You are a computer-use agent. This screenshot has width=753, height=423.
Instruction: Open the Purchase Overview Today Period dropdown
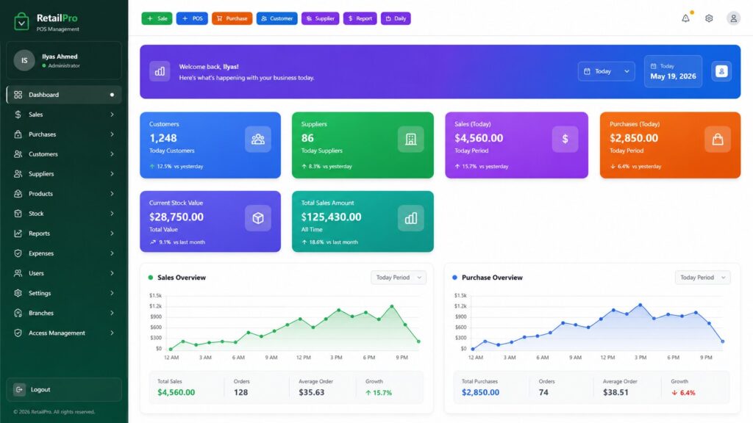tap(702, 277)
